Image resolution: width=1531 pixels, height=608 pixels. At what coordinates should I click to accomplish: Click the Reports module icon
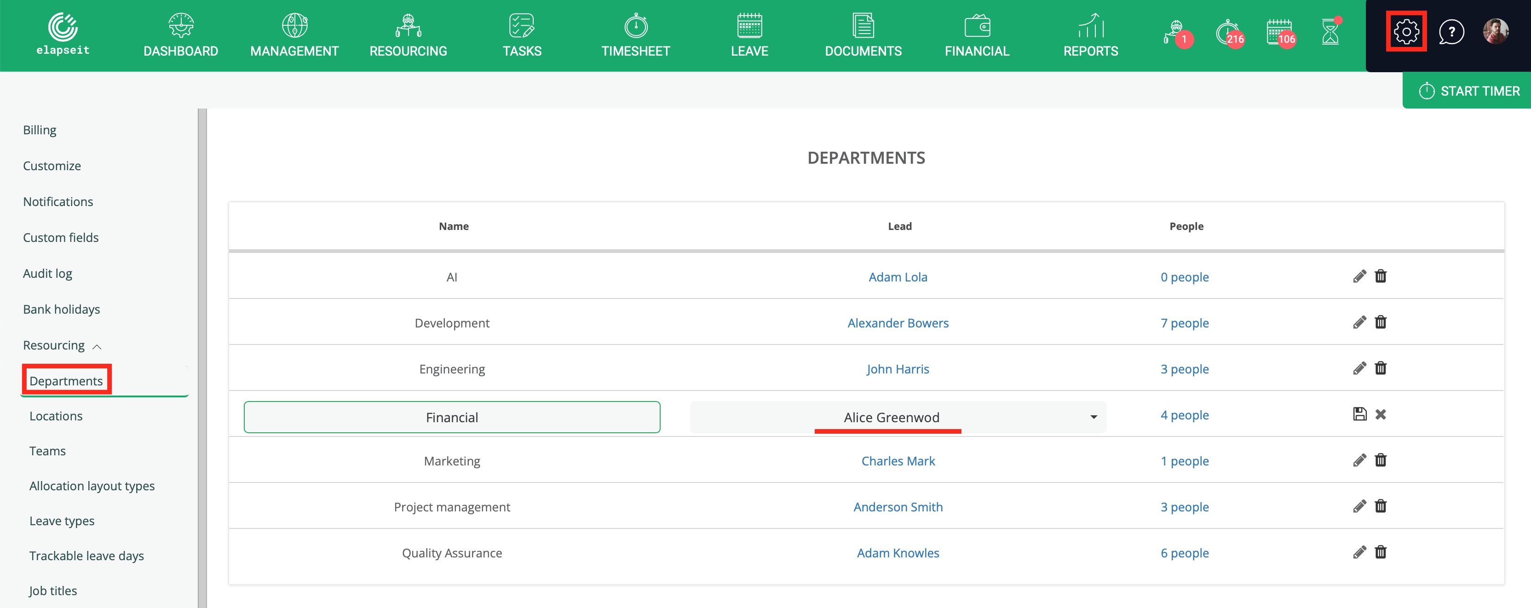pyautogui.click(x=1091, y=34)
